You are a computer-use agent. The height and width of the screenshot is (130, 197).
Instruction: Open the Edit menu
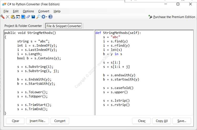point(16,11)
